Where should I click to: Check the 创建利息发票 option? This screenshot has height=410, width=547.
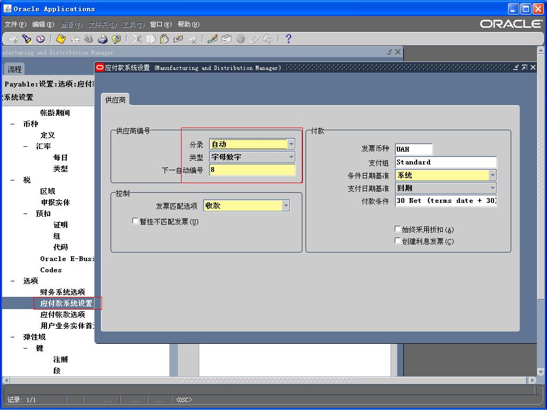(397, 241)
